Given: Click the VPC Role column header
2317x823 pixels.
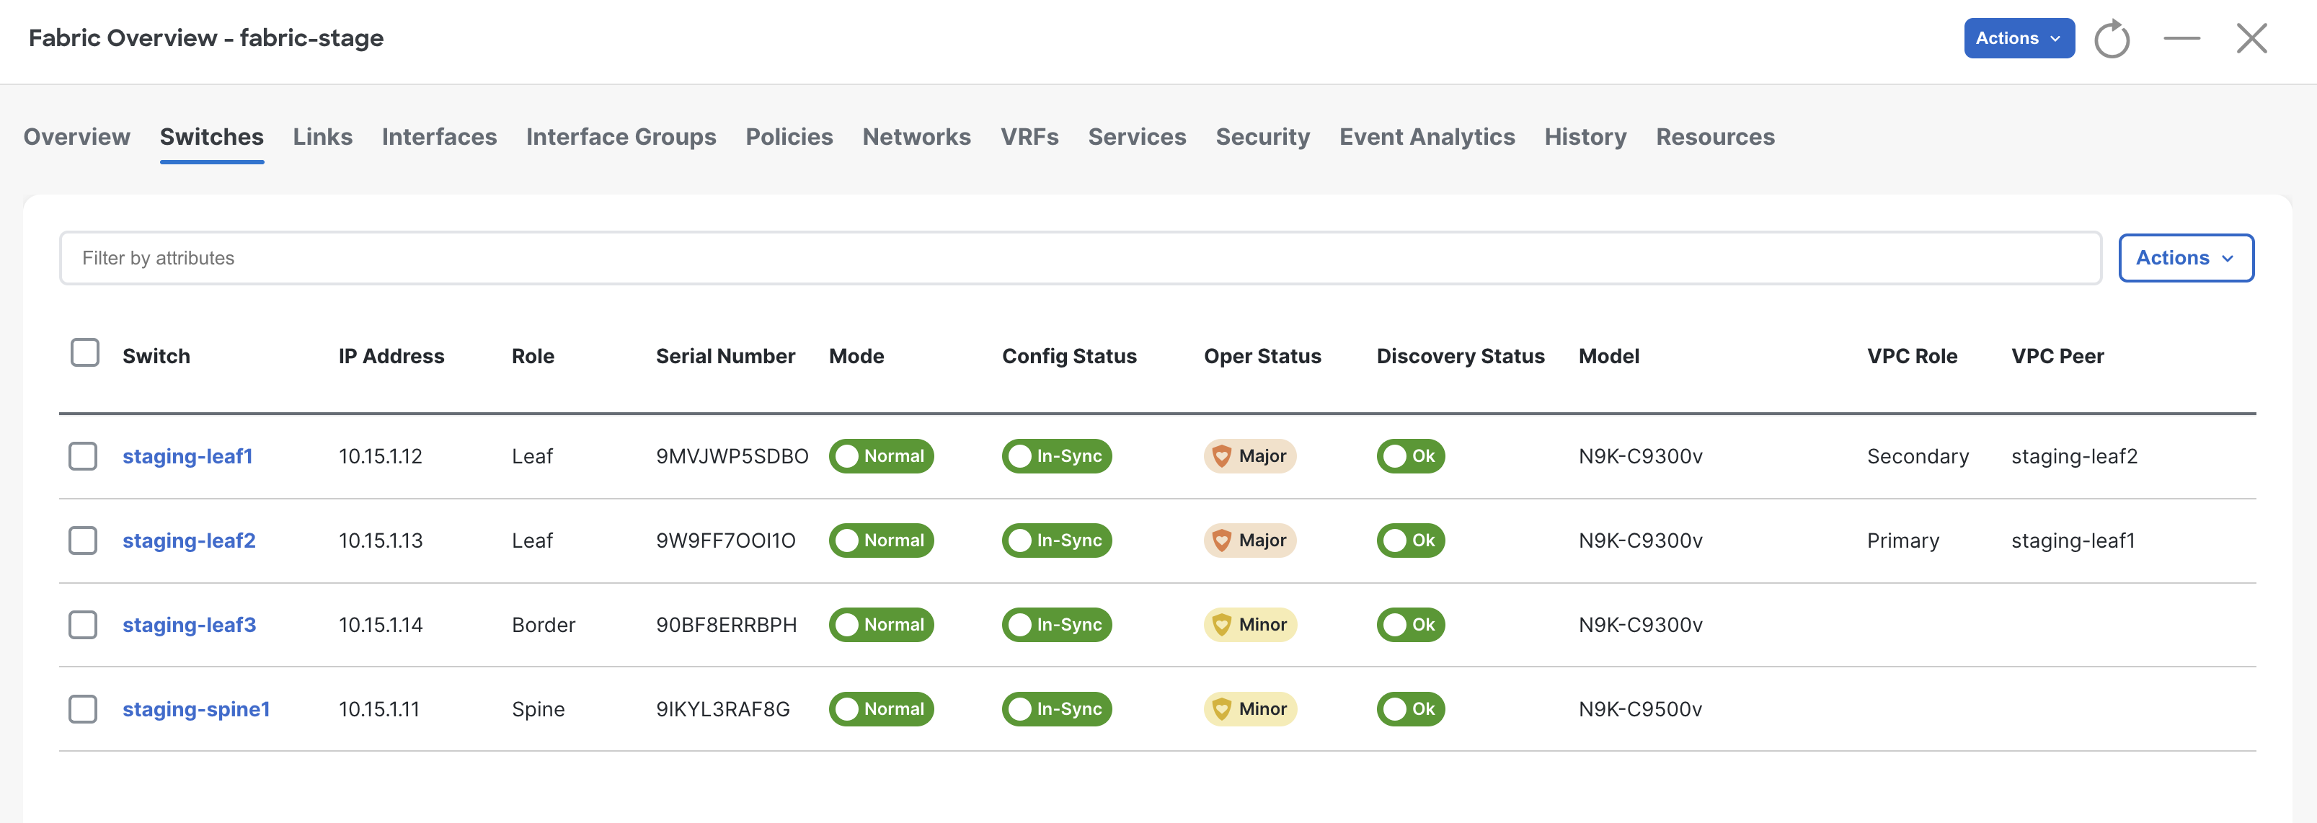Looking at the screenshot, I should pos(1911,356).
